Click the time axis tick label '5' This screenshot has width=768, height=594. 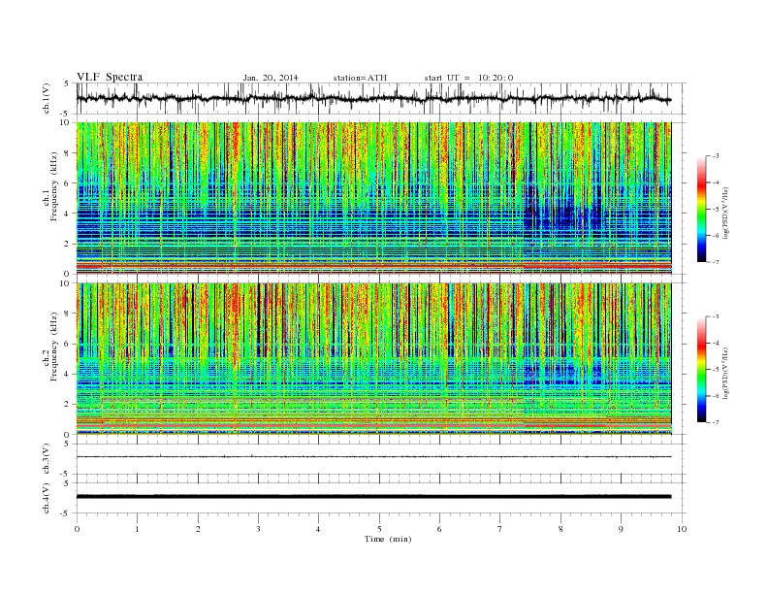(379, 529)
